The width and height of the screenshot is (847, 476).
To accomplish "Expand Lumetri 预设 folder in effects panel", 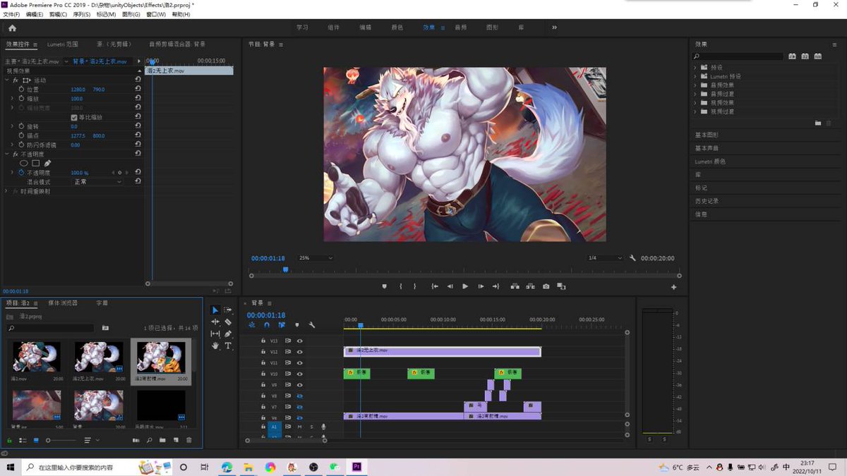I will [695, 76].
